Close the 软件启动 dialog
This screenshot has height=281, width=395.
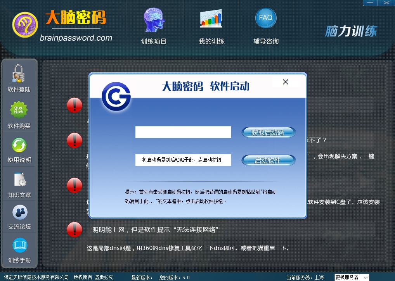[286, 82]
